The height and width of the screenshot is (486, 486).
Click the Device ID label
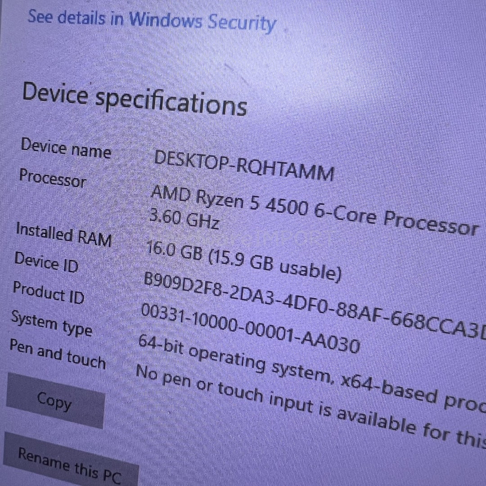click(x=46, y=263)
